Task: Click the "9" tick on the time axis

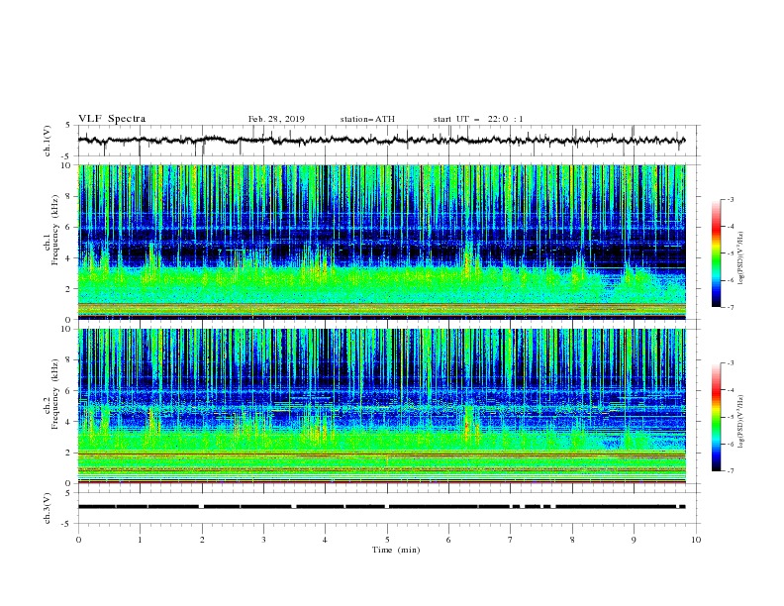Action: point(634,540)
